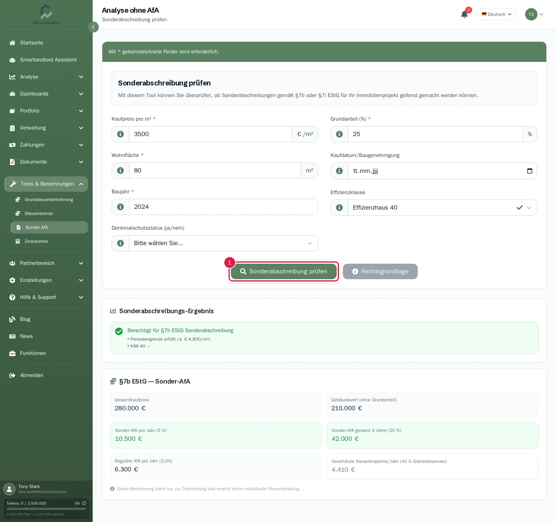Click the SmartLandlord logo
Screen dimensions: 556x522
click(46, 14)
